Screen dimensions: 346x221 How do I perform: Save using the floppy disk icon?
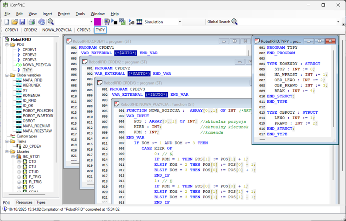[x=22, y=22]
